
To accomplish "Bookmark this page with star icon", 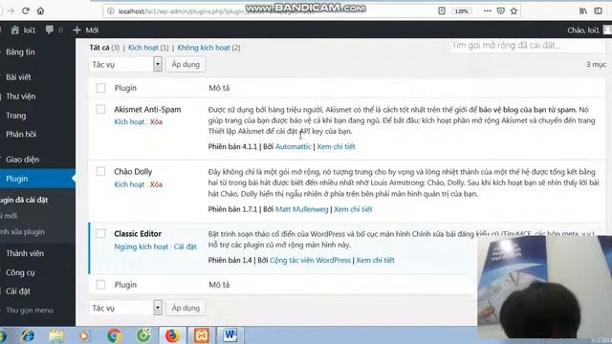I will click(x=514, y=11).
